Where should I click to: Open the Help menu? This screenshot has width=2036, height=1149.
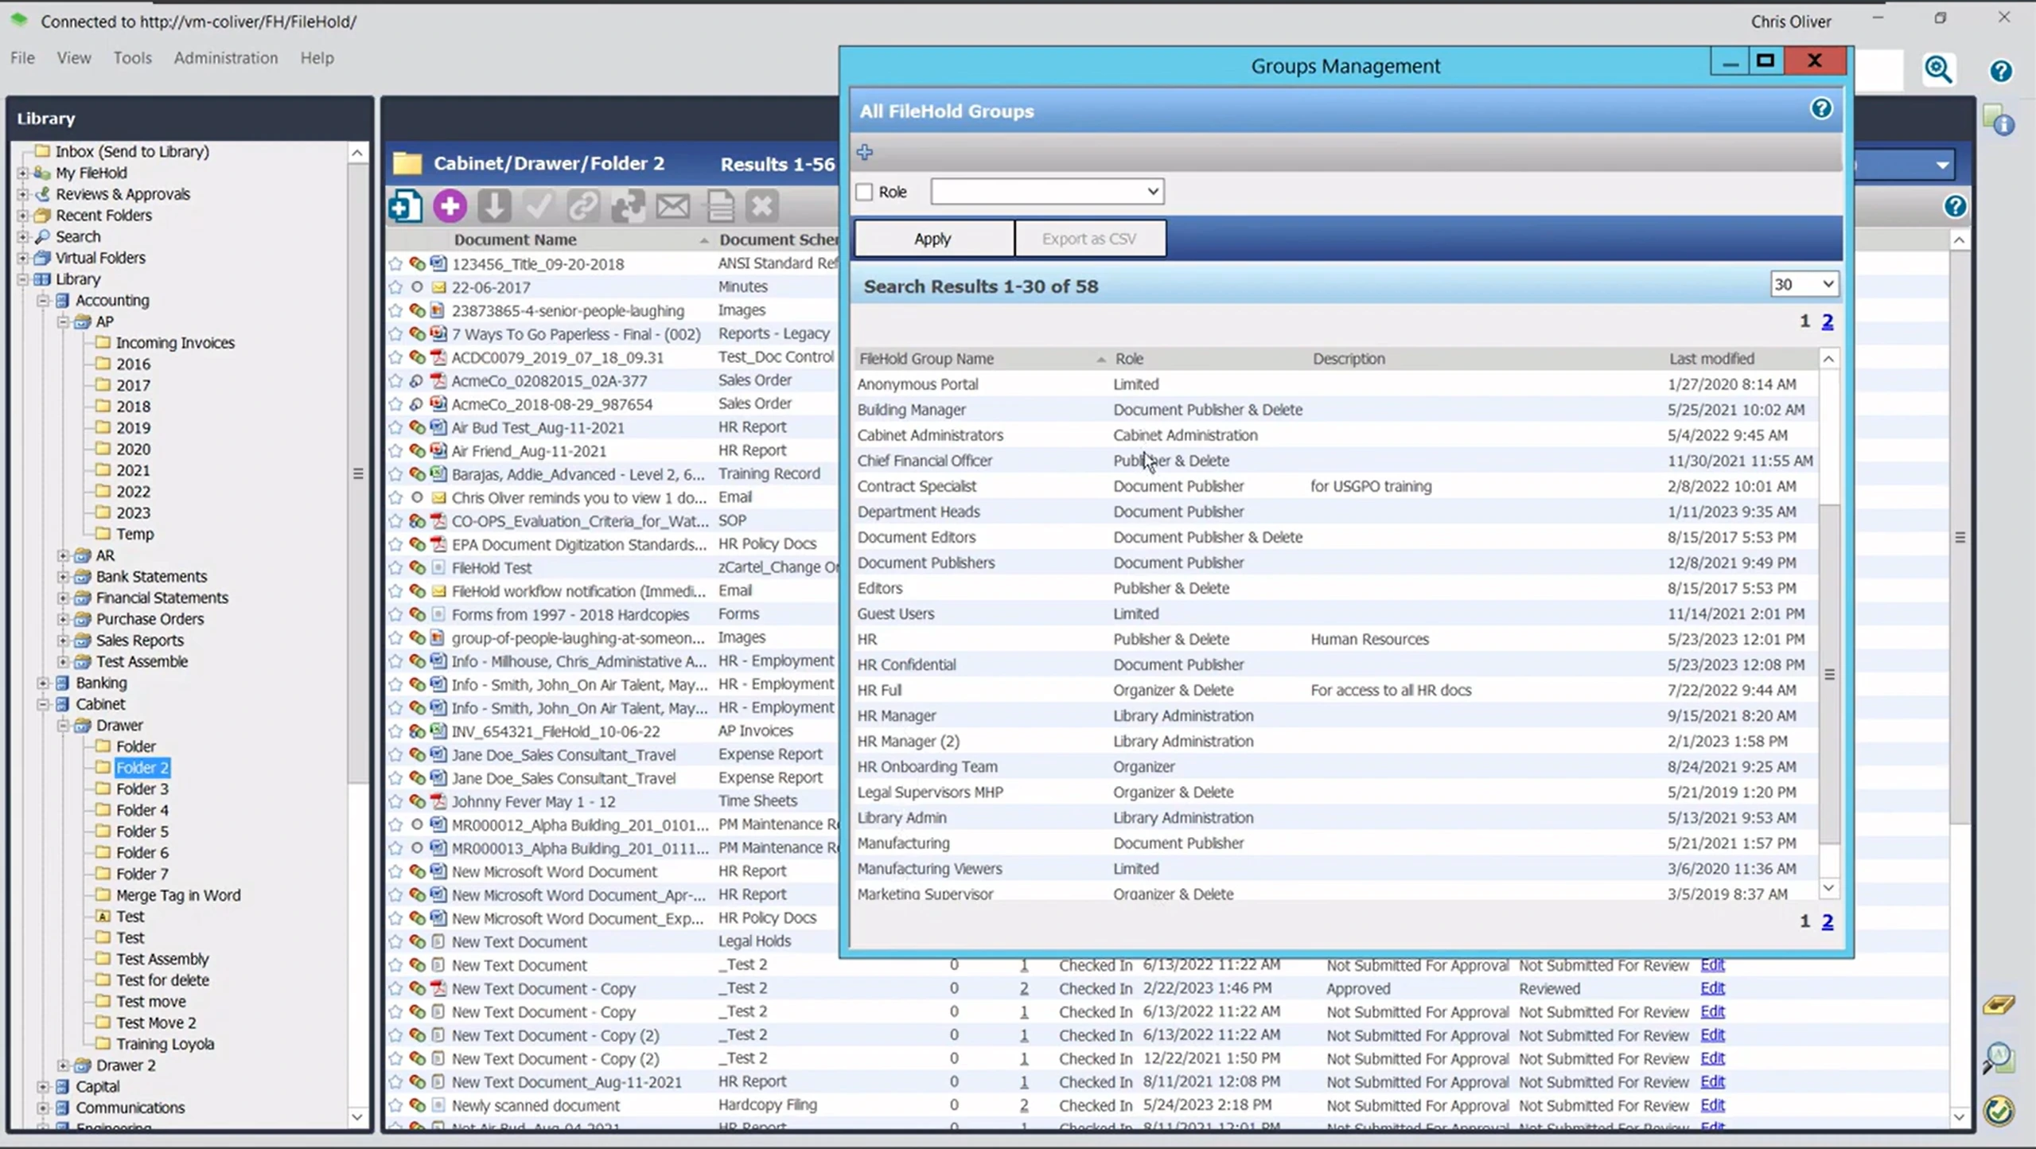click(x=317, y=58)
